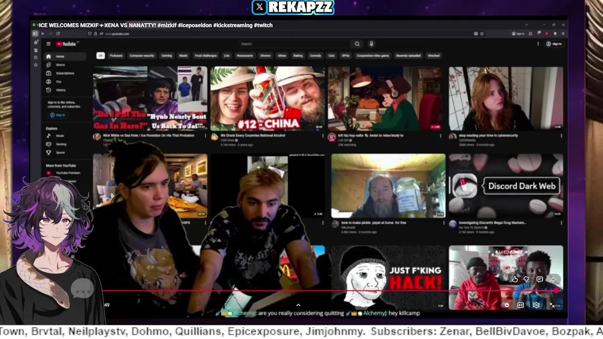Reload the page in the browser
603x339 pixels.
pos(58,34)
